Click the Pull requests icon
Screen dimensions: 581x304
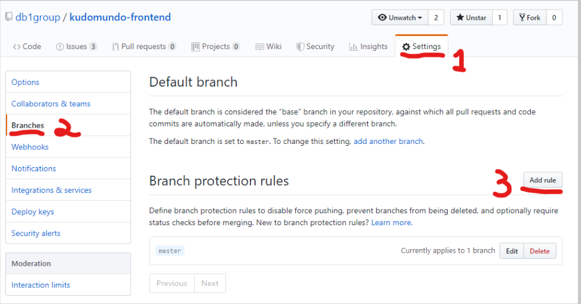click(115, 47)
